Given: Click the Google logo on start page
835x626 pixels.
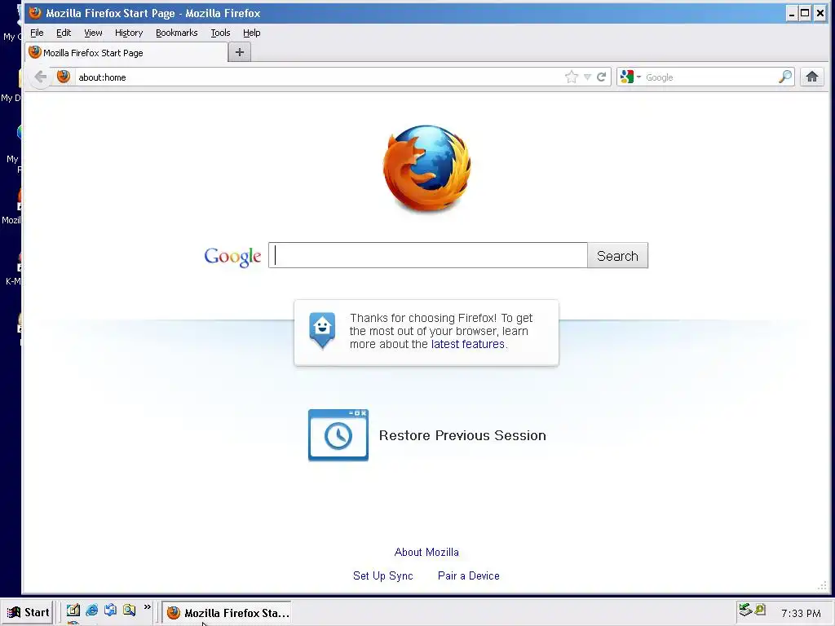Looking at the screenshot, I should [x=232, y=257].
